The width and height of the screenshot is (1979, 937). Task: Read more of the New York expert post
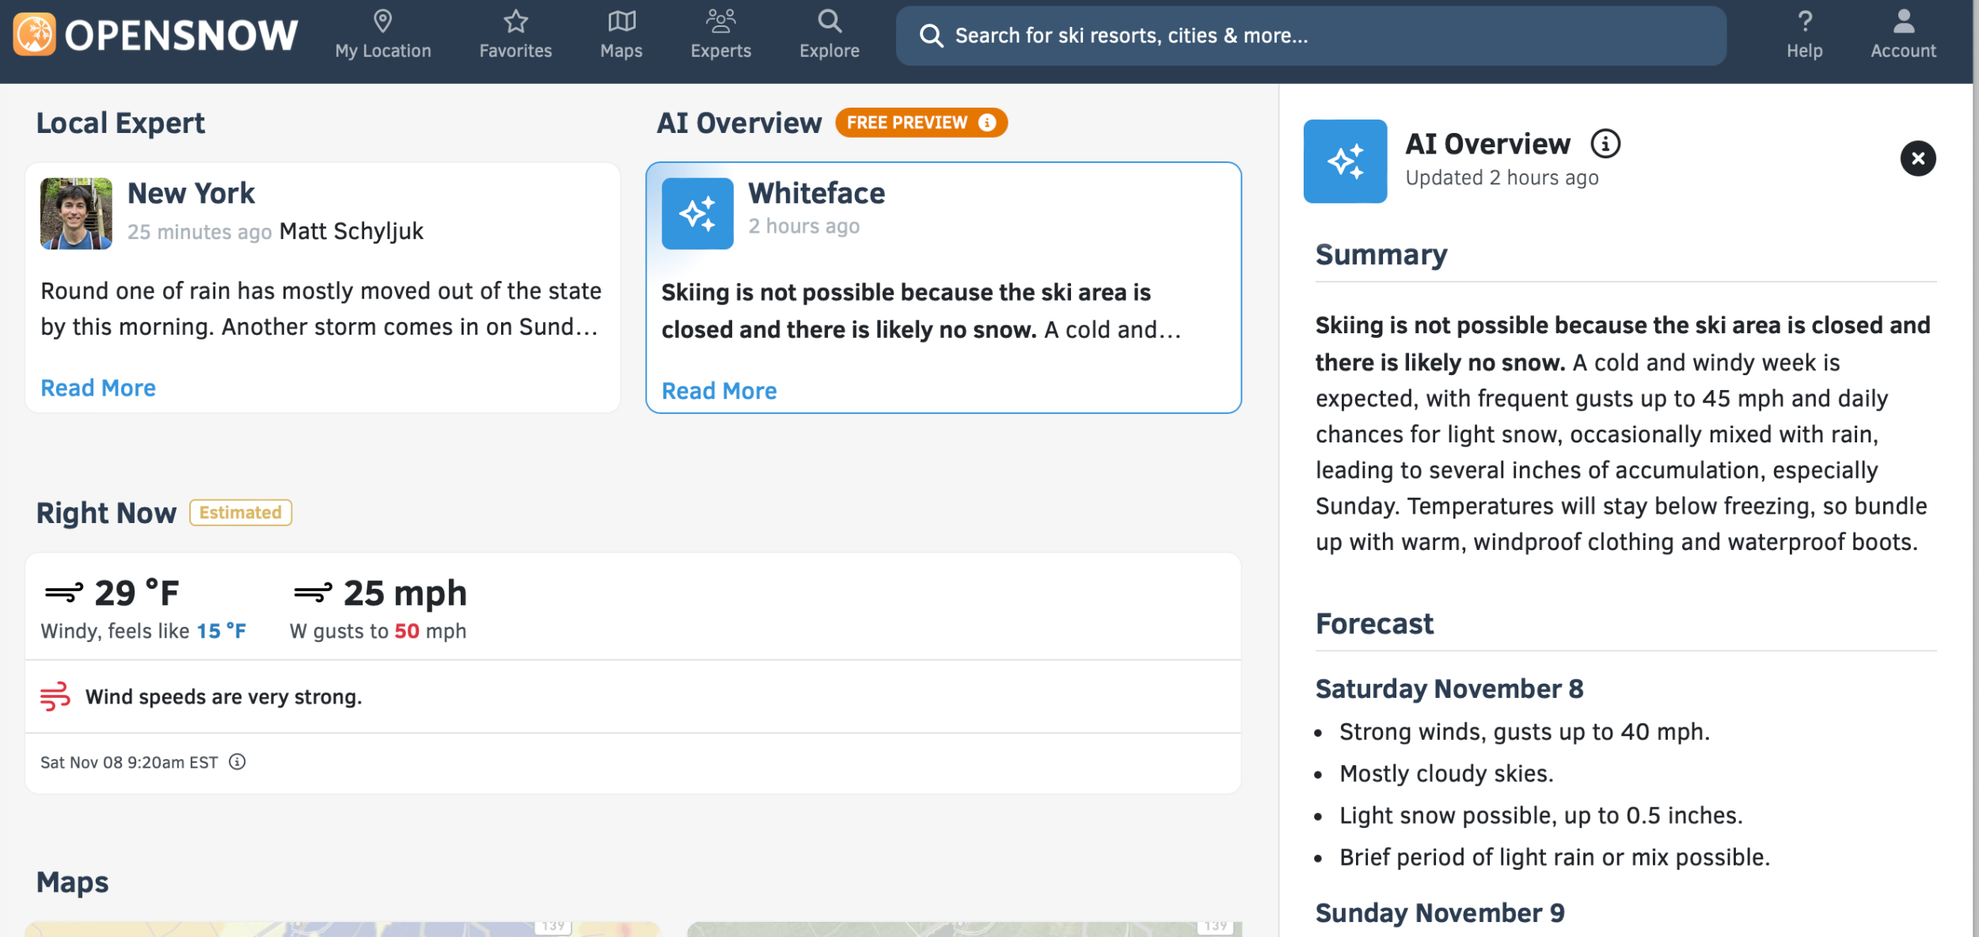coord(98,388)
